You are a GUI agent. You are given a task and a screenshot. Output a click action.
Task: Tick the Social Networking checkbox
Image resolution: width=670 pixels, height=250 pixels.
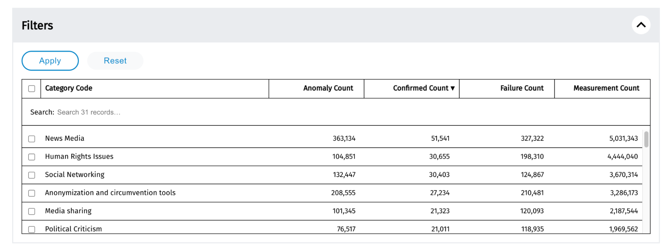[x=32, y=175]
